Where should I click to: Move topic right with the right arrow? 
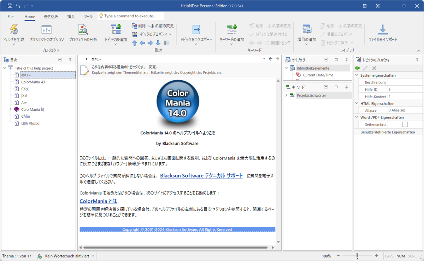(150, 43)
